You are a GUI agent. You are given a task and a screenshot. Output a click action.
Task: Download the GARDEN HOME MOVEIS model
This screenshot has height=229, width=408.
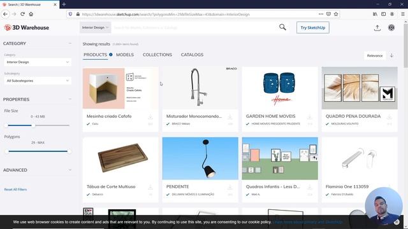tap(309, 117)
